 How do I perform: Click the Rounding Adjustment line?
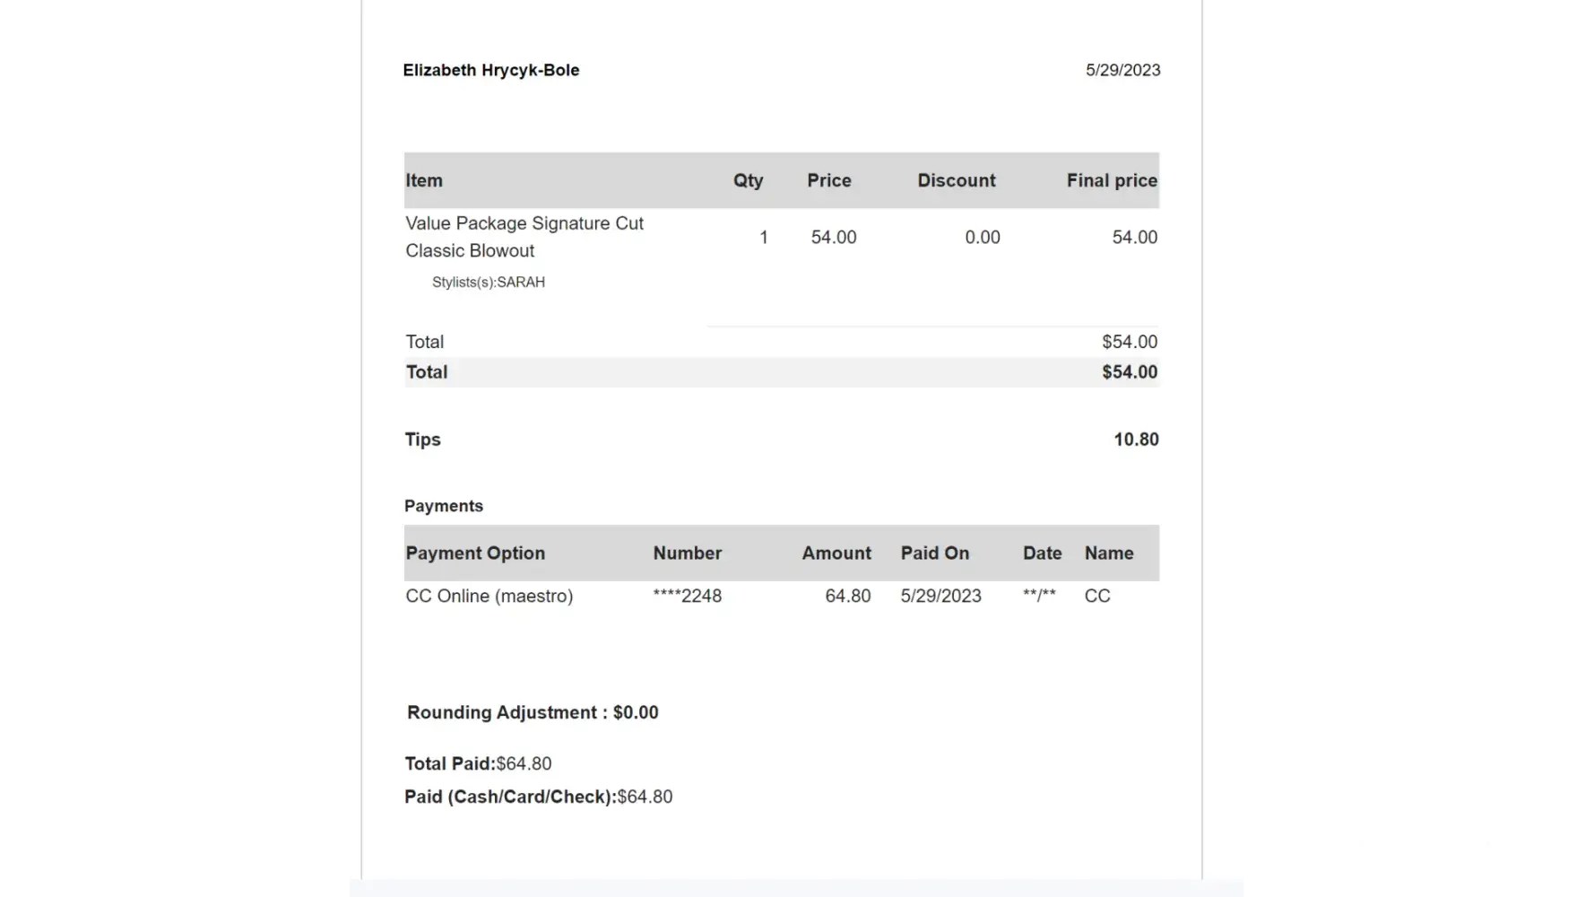pyautogui.click(x=533, y=713)
